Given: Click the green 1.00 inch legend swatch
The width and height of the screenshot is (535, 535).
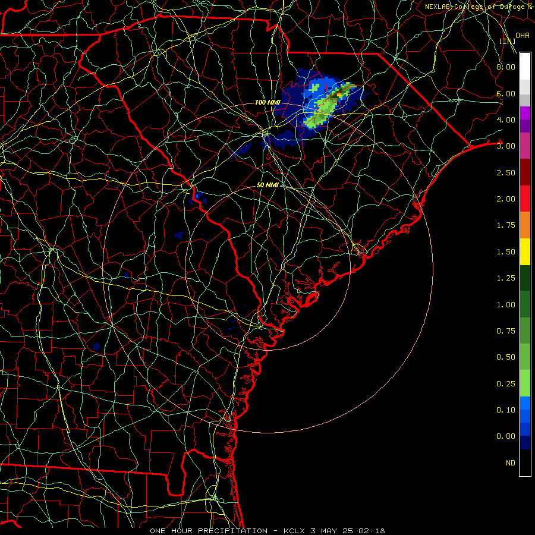Looking at the screenshot, I should coord(525,304).
